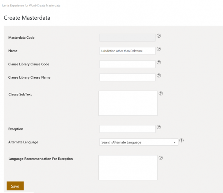Show help for Clause Library Clause Code
The width and height of the screenshot is (223, 193).
click(x=159, y=63)
